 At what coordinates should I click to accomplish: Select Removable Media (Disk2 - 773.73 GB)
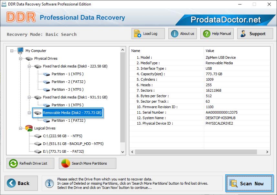[x=72, y=113]
